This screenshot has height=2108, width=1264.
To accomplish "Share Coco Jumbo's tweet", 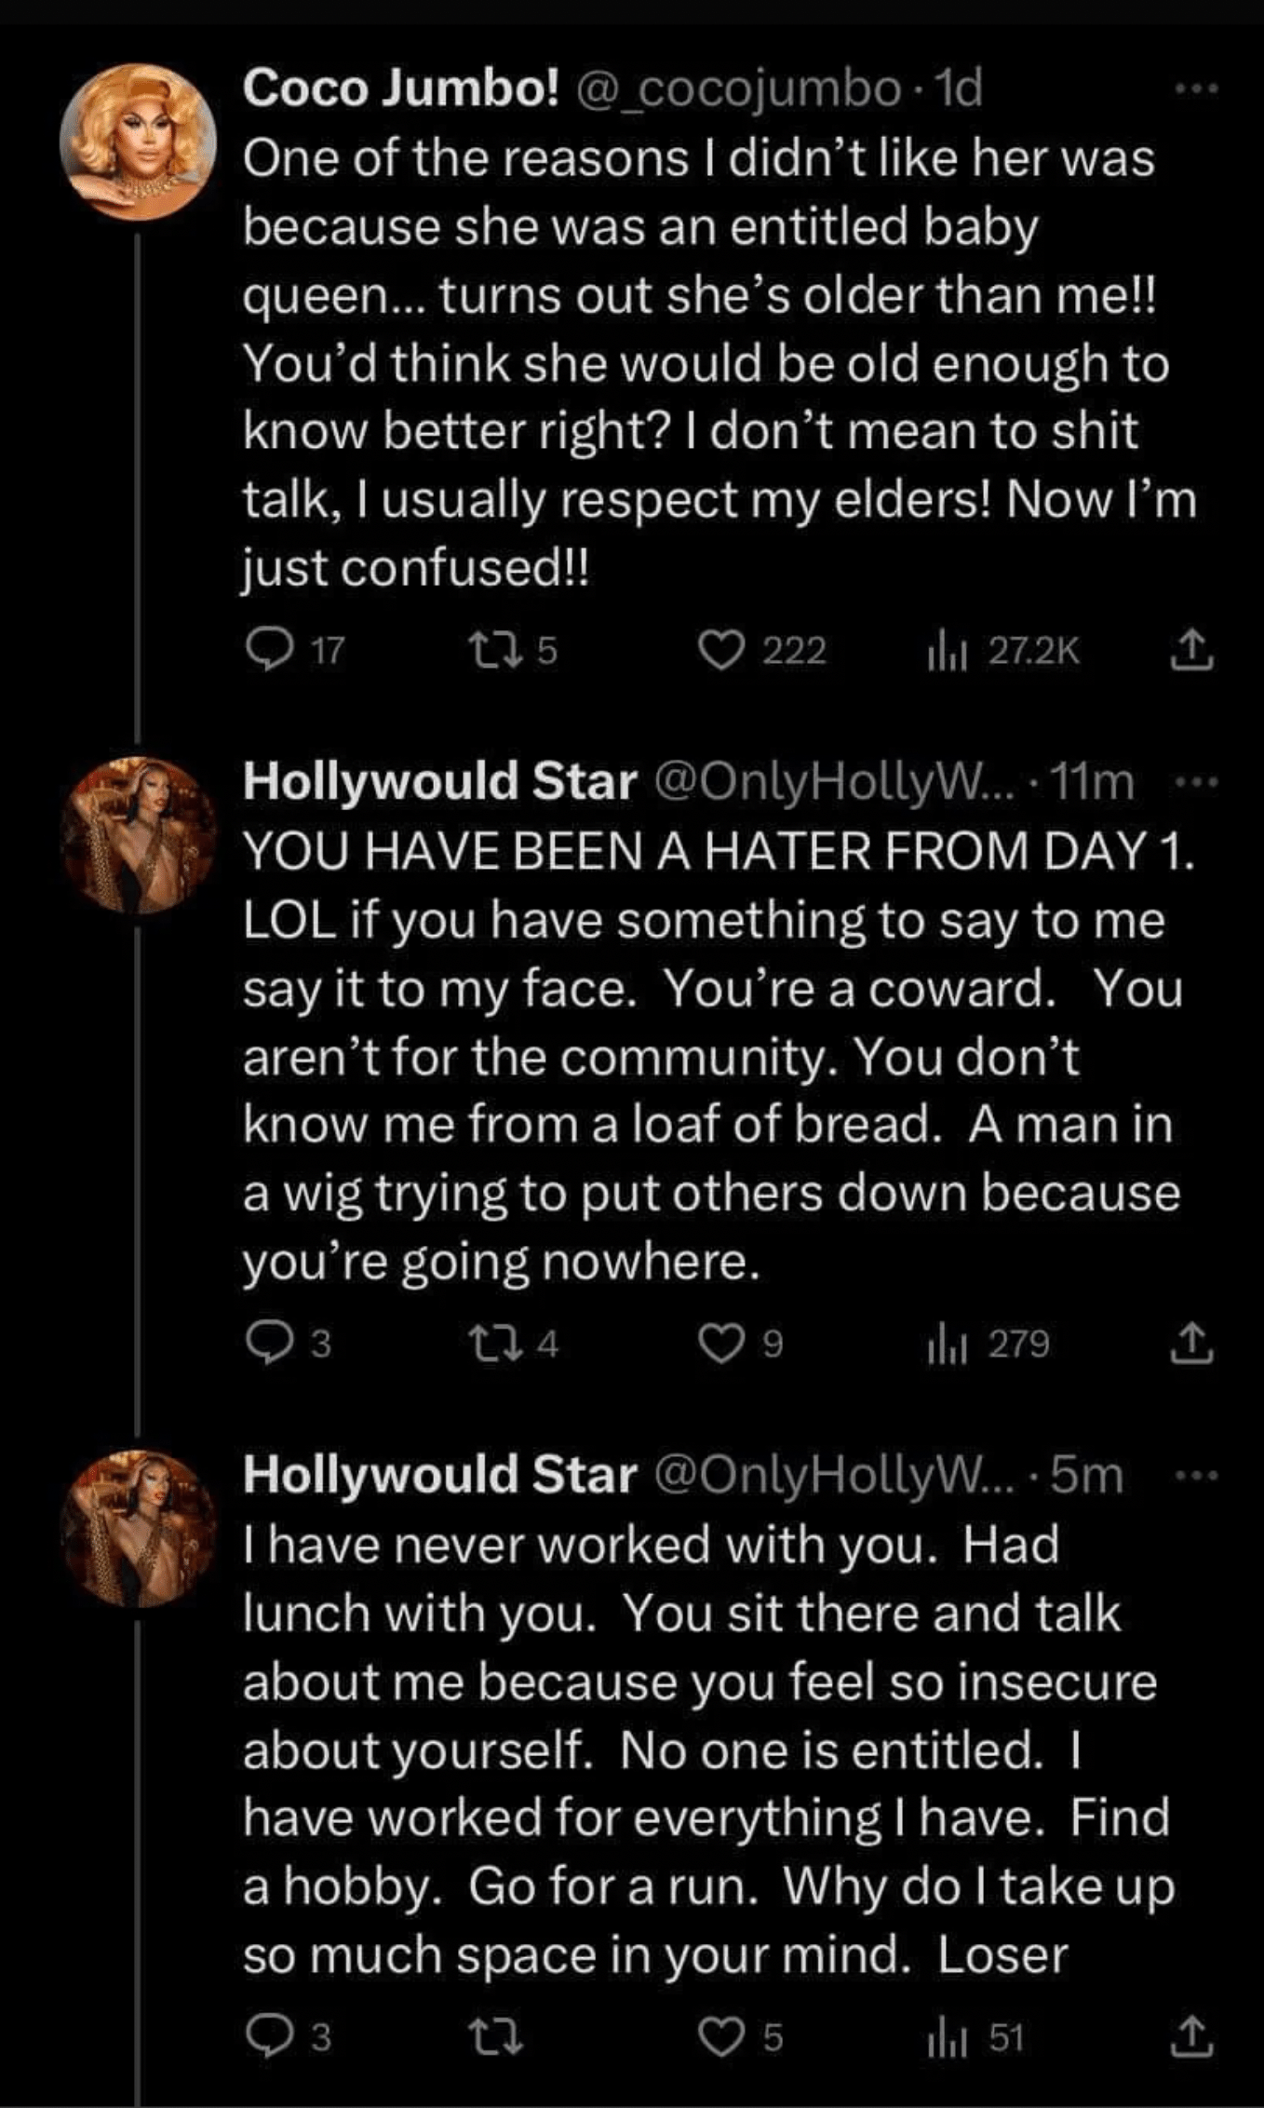I will pos(1191,650).
